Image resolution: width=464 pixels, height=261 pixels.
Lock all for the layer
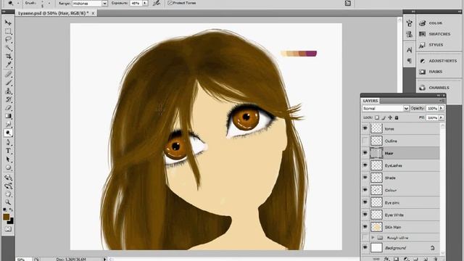pyautogui.click(x=397, y=117)
